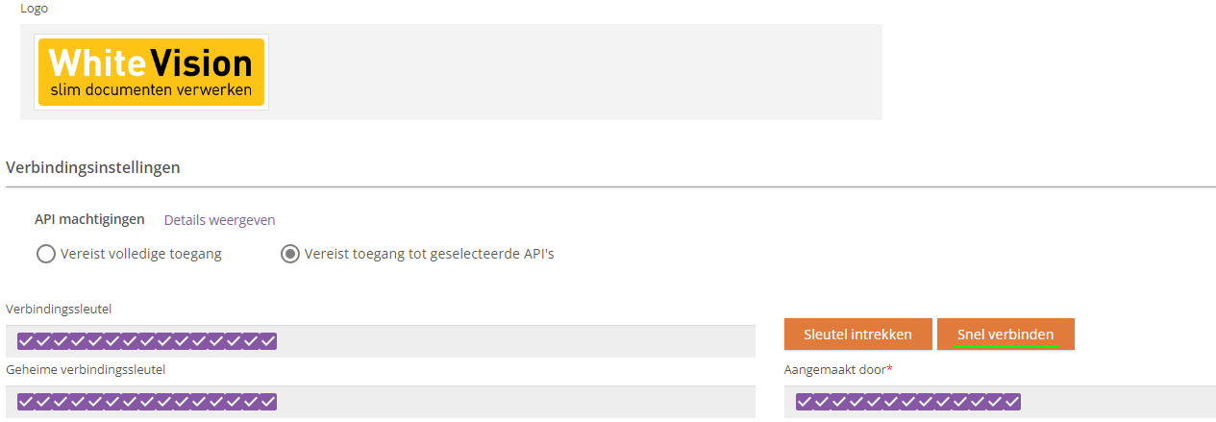Select the 'Vereist toegang tot geselecteerde API's' radio button
The width and height of the screenshot is (1216, 422).
click(x=289, y=255)
